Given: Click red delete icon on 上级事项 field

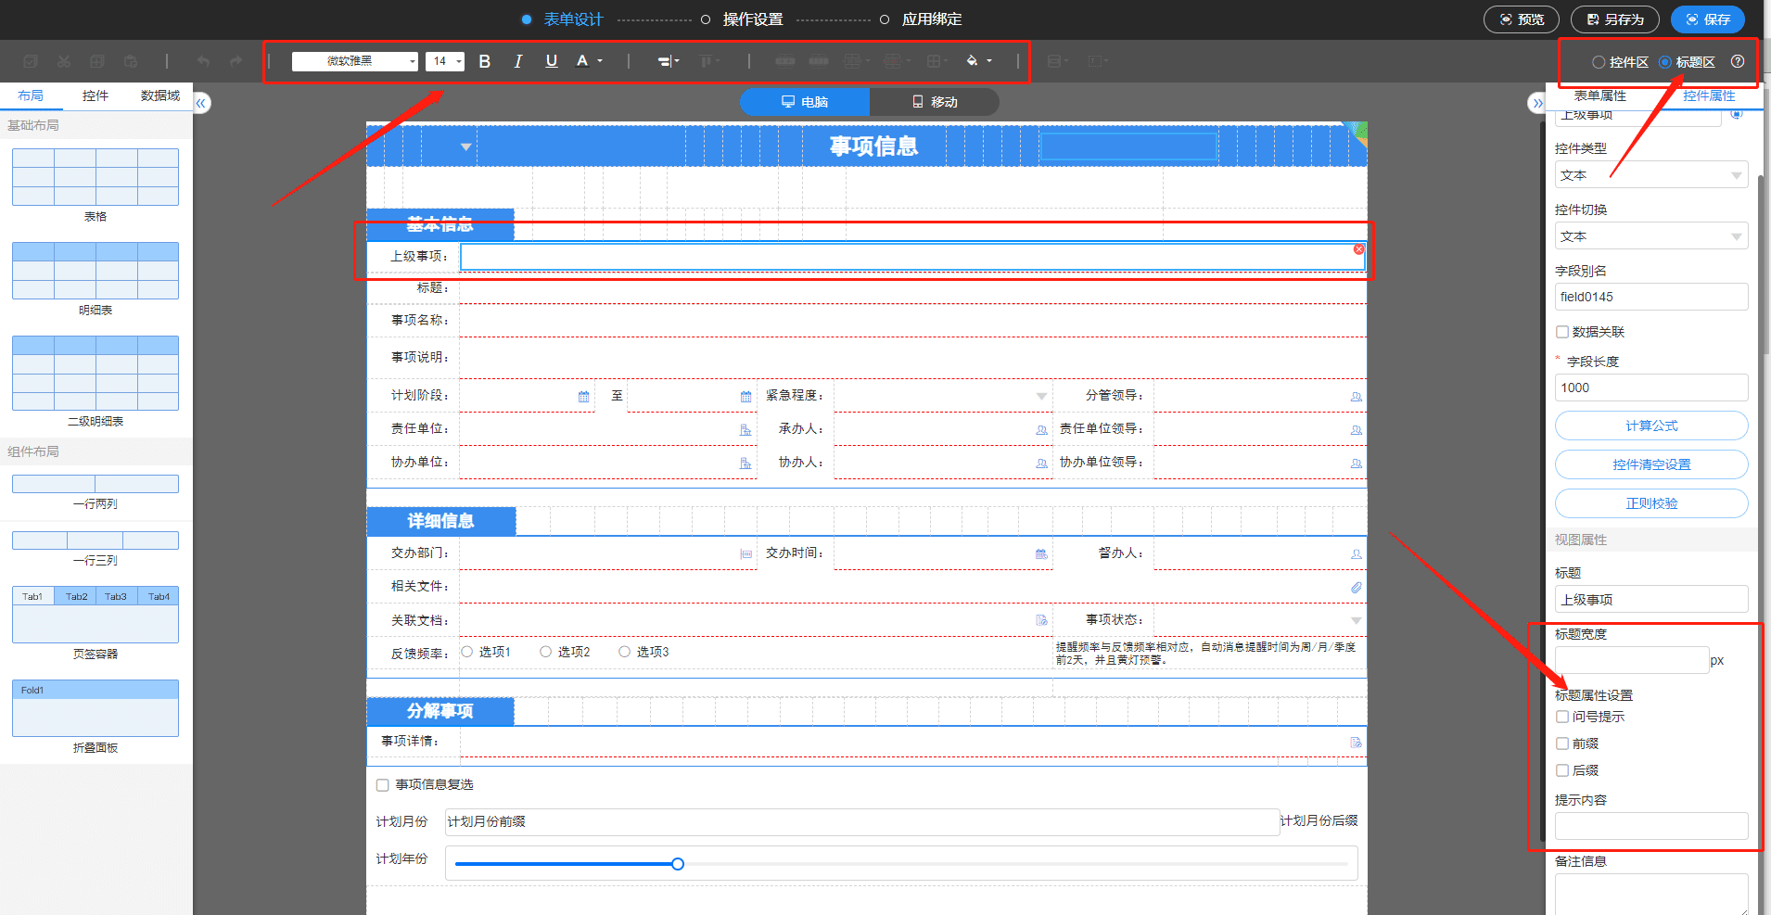Looking at the screenshot, I should tap(1358, 249).
